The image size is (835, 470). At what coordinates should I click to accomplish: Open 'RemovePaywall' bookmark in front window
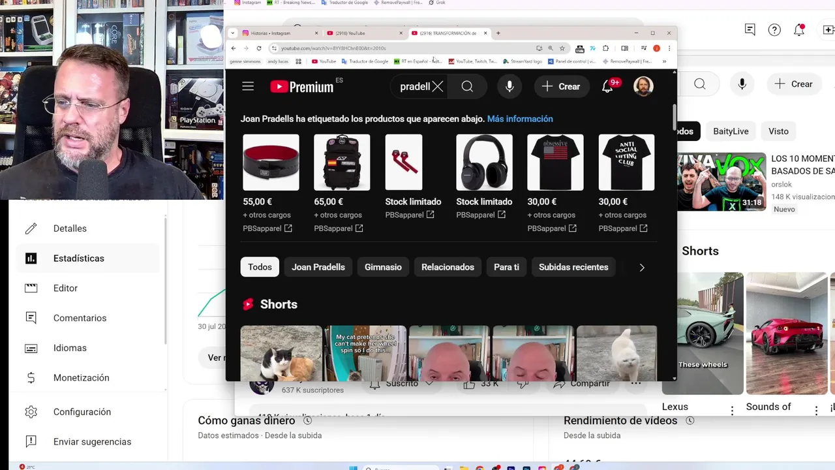tap(627, 61)
